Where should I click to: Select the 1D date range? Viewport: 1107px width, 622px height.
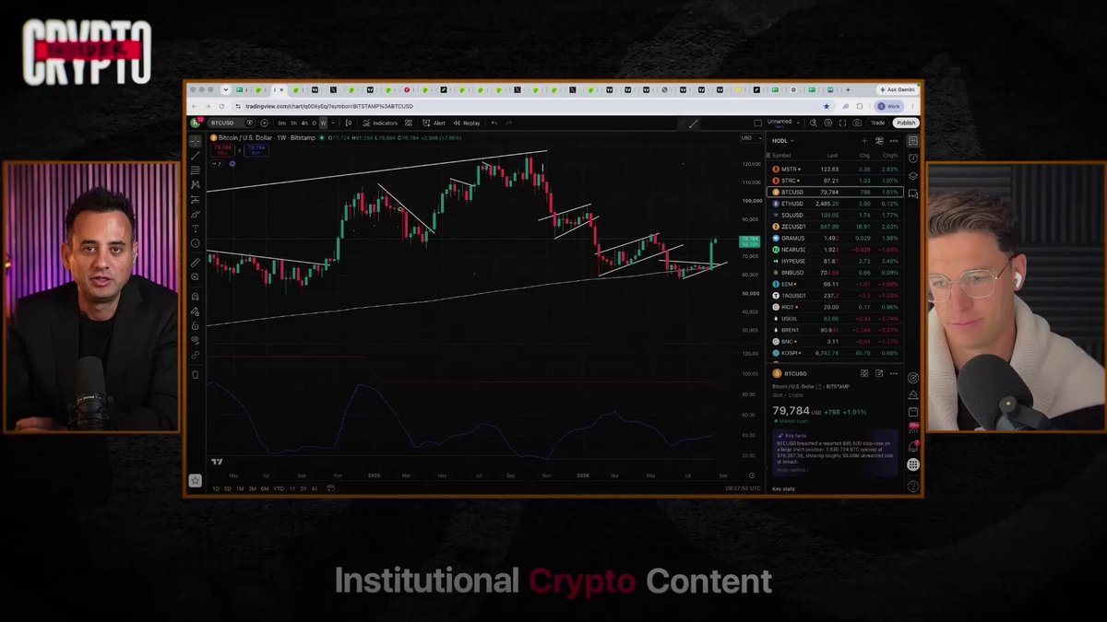(x=216, y=488)
